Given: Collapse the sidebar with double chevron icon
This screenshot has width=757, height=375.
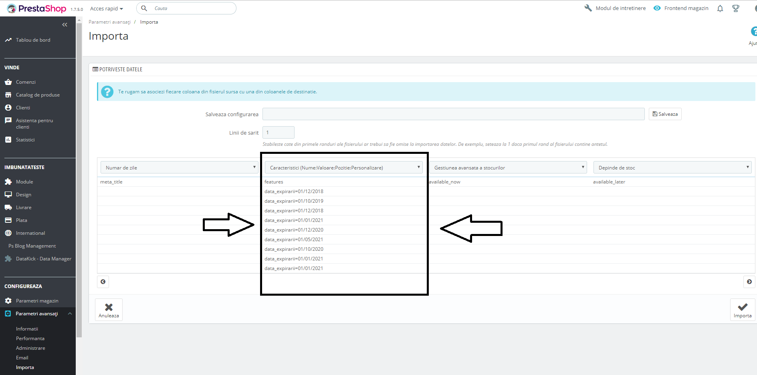Looking at the screenshot, I should click(65, 25).
